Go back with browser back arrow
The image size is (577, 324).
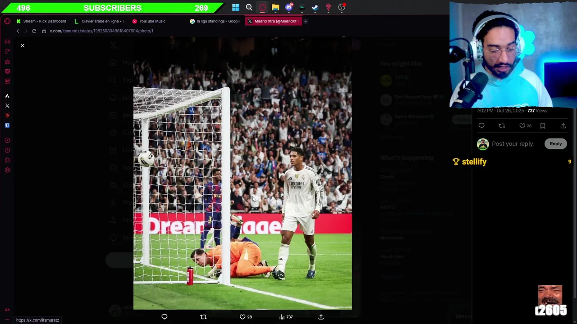(x=18, y=31)
